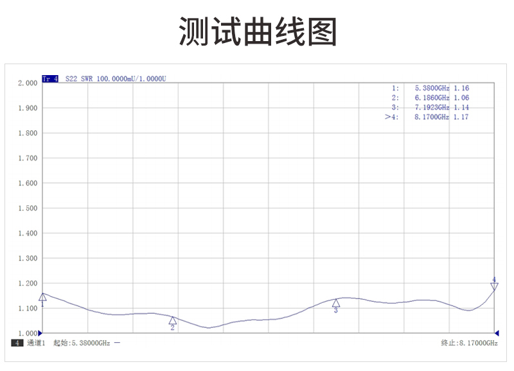514x371 pixels.
Task: Click the 1.000 bottom scale value
Action: [27, 333]
